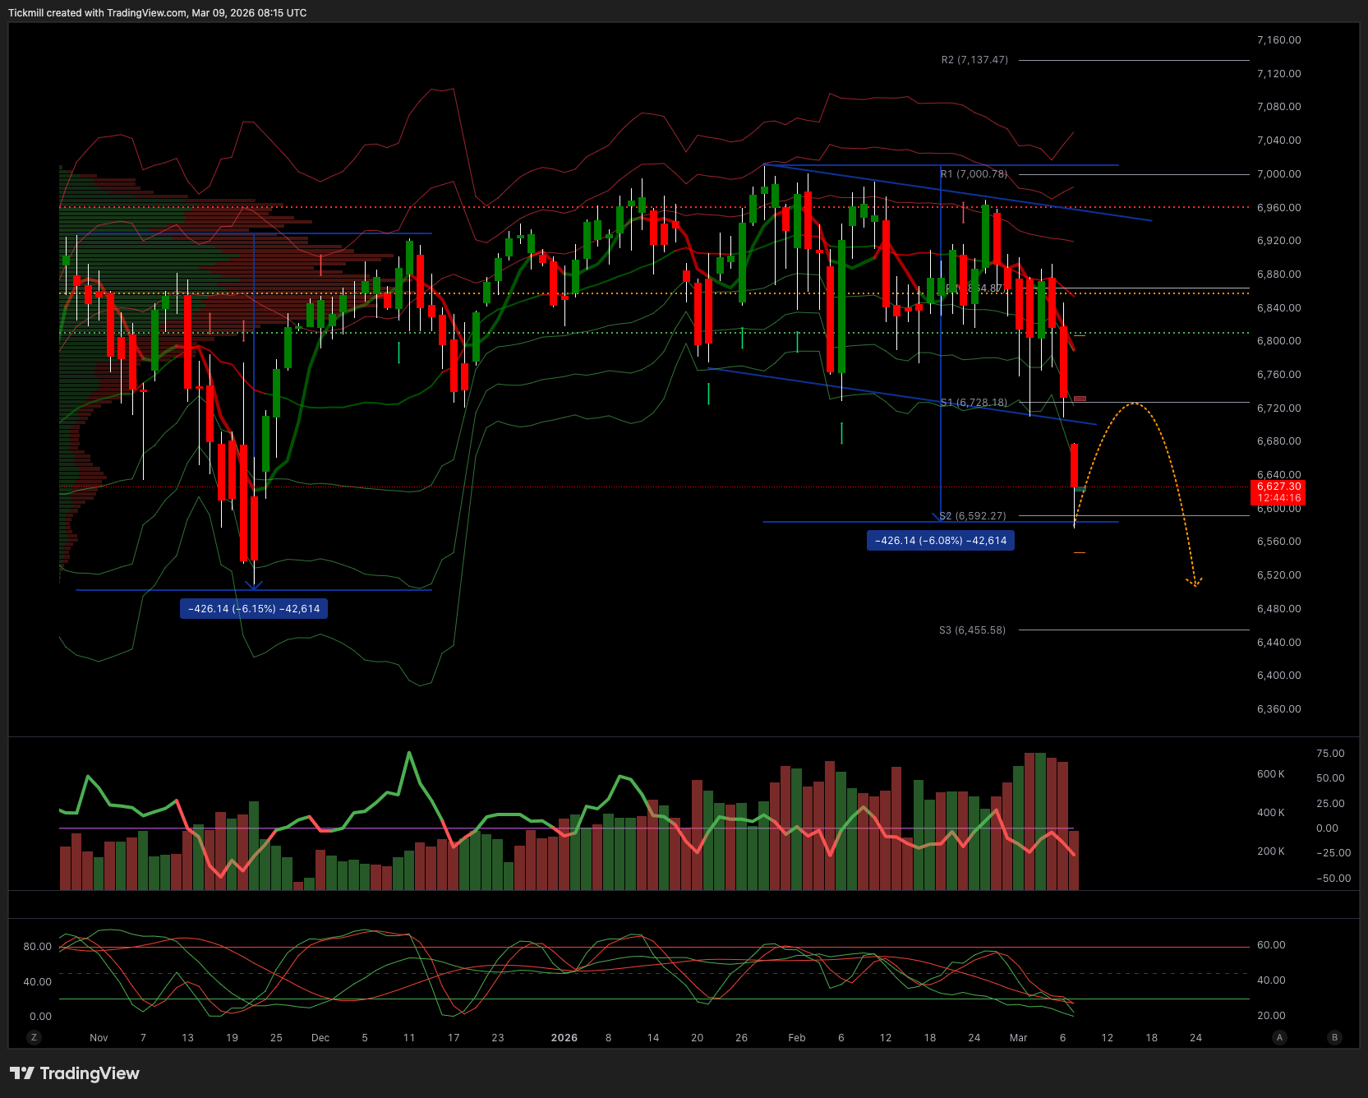Select the -6.08% price range label
The height and width of the screenshot is (1098, 1368).
940,541
